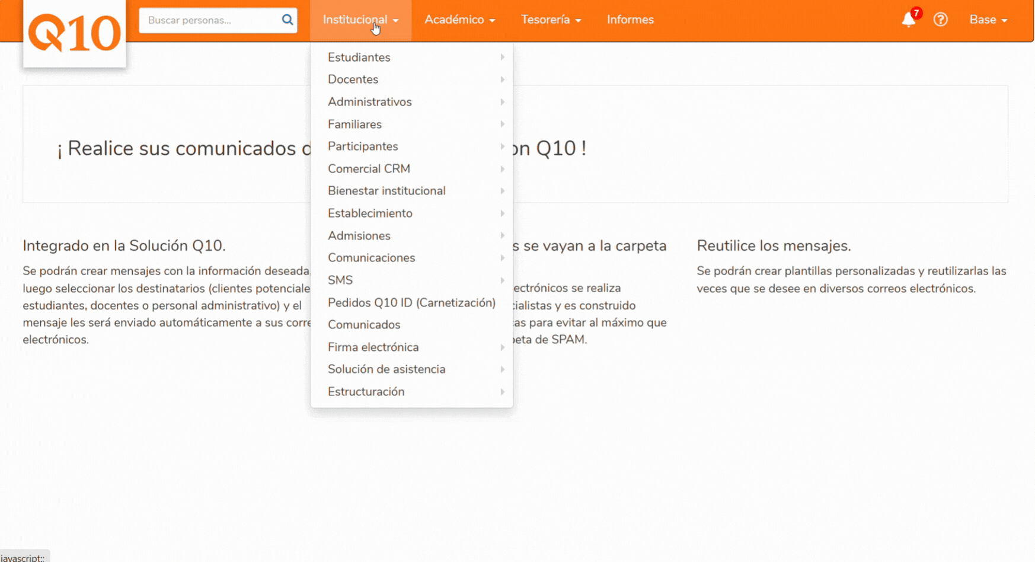Image resolution: width=1035 pixels, height=562 pixels.
Task: Select Pedidos Q10 ID (Carnetización)
Action: pos(411,303)
